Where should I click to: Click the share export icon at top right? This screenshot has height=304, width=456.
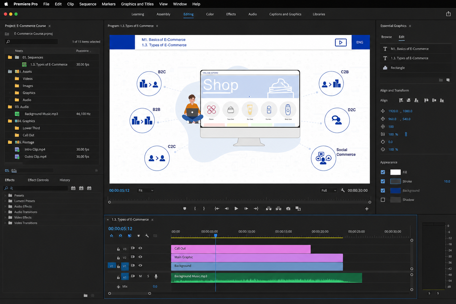(x=448, y=14)
